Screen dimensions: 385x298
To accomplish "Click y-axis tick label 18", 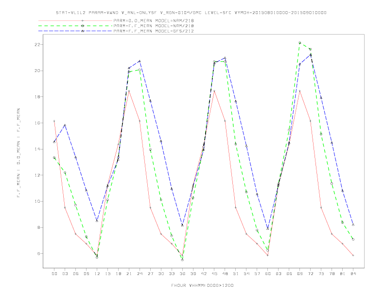I will (37, 97).
